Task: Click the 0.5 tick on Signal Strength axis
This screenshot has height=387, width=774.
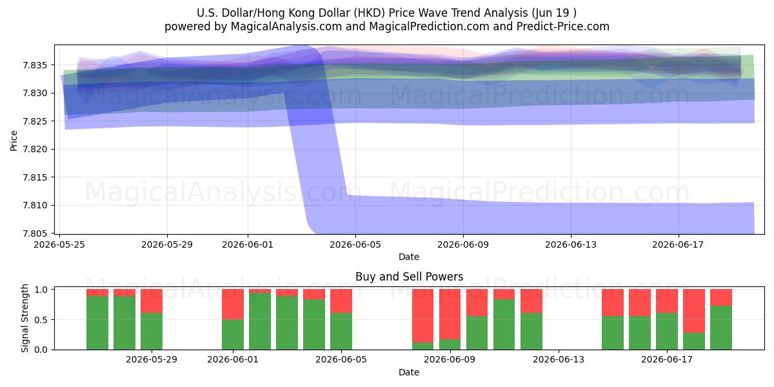Action: (43, 320)
